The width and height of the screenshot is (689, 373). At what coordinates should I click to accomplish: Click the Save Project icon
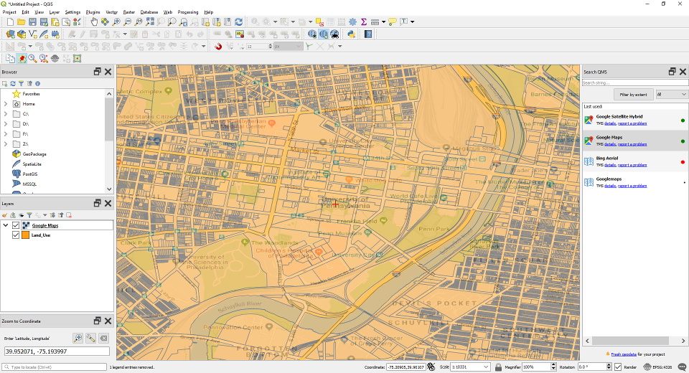(x=33, y=22)
